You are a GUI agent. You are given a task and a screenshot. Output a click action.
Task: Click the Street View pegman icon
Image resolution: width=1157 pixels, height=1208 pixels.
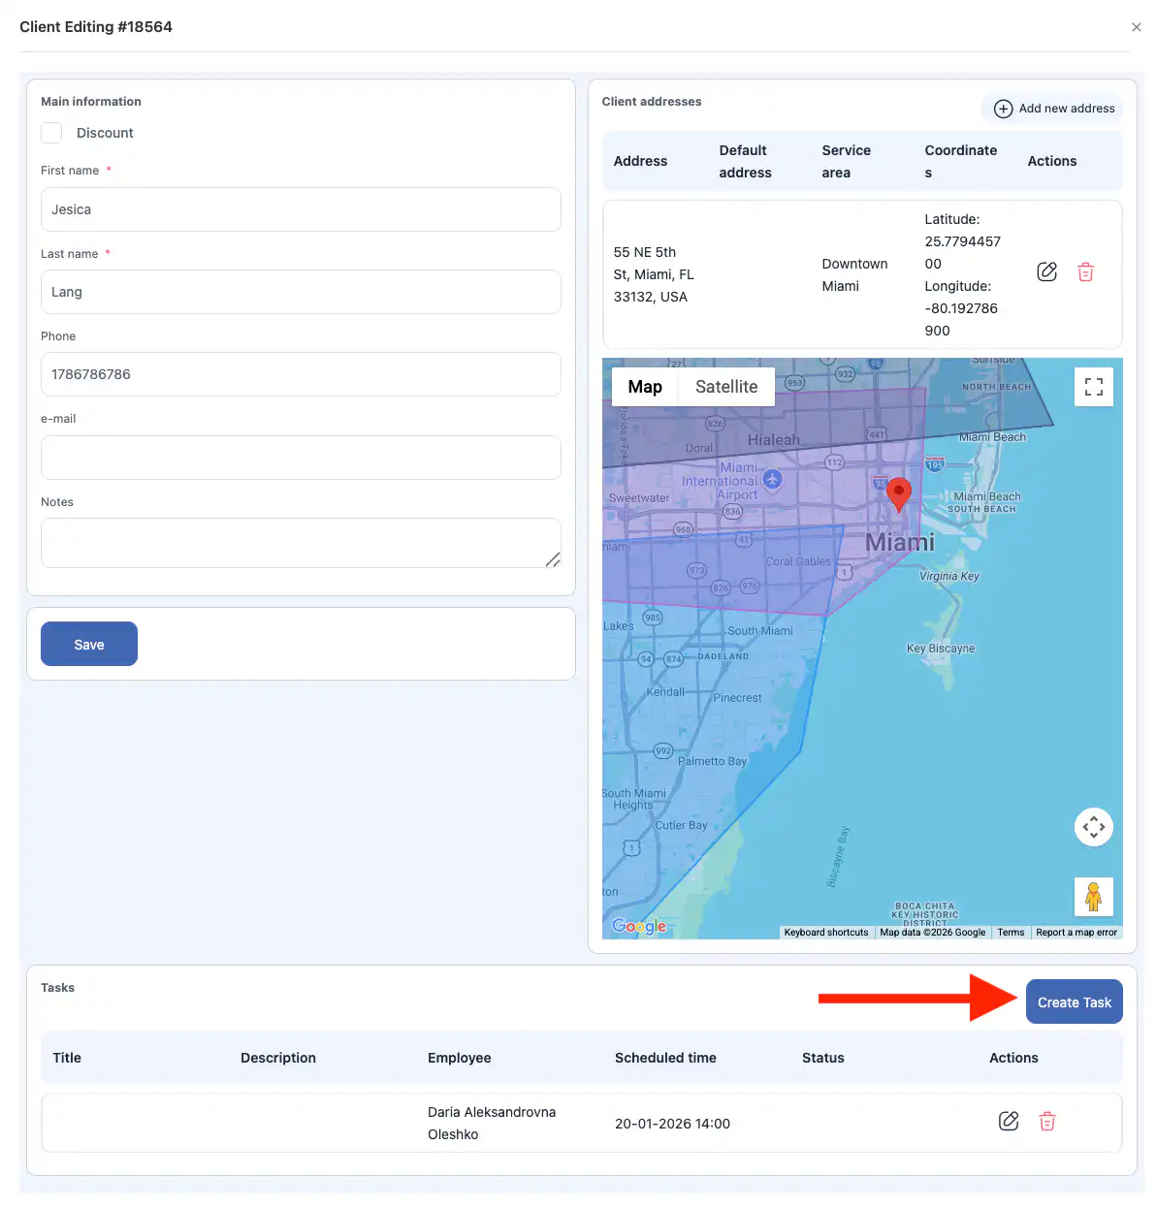coord(1093,897)
